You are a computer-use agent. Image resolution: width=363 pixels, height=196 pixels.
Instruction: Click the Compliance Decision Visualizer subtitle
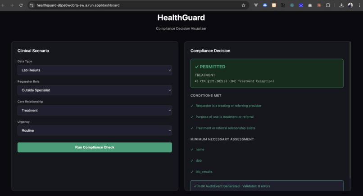point(181,28)
